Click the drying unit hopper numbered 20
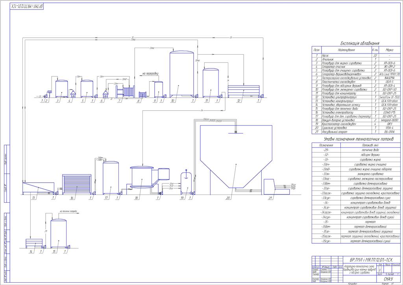This screenshot has width=403, height=285. pos(236,157)
